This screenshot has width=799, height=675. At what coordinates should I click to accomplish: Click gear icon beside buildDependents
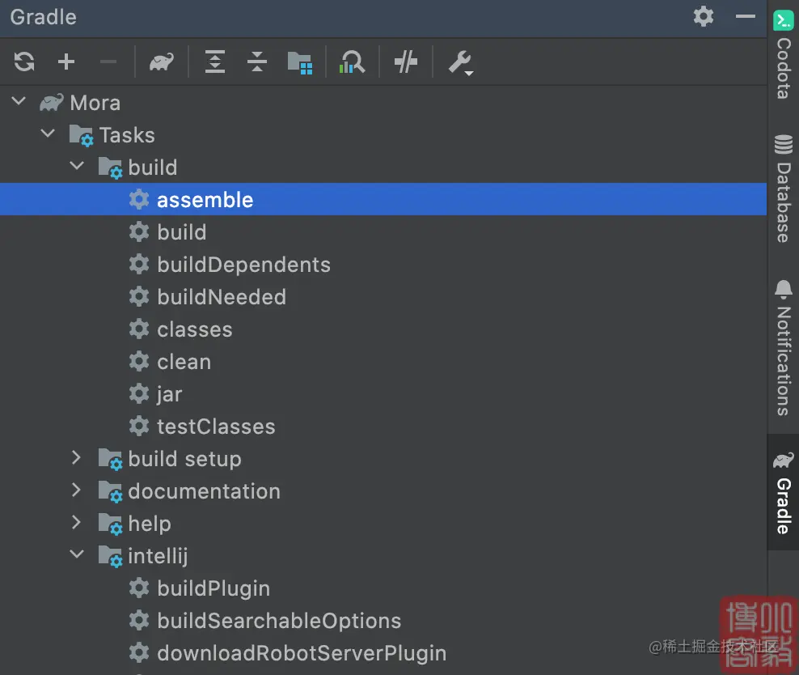(x=138, y=264)
